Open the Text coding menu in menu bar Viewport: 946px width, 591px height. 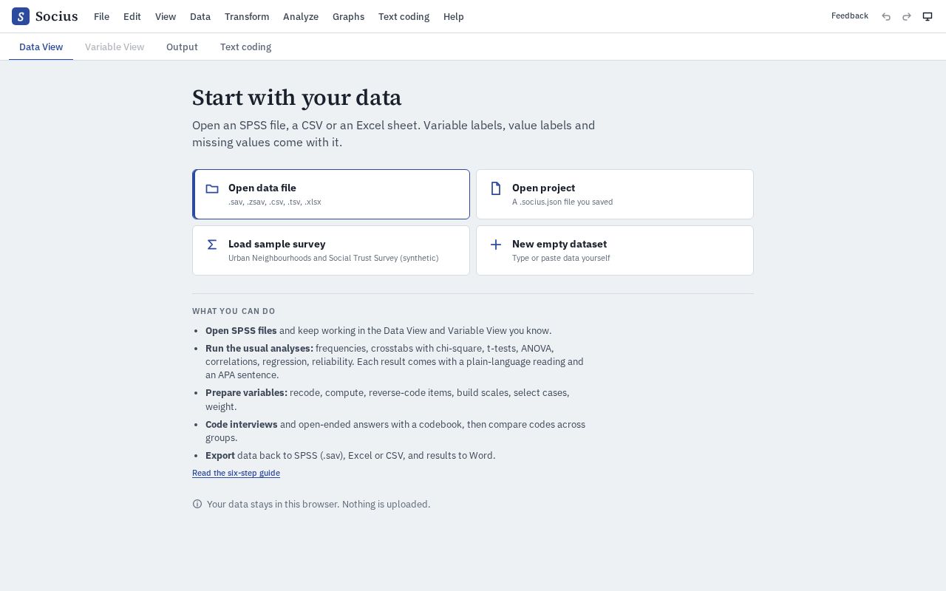click(x=404, y=16)
